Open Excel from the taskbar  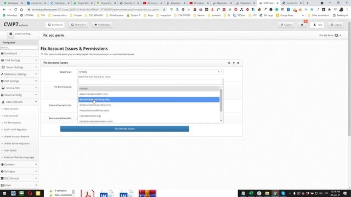[251, 193]
